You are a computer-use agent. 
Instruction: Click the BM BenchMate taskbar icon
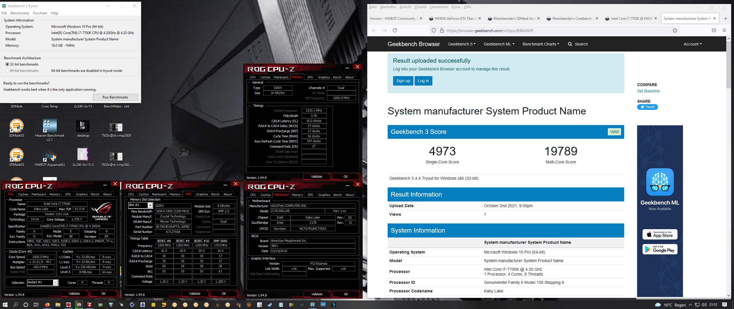[291, 305]
